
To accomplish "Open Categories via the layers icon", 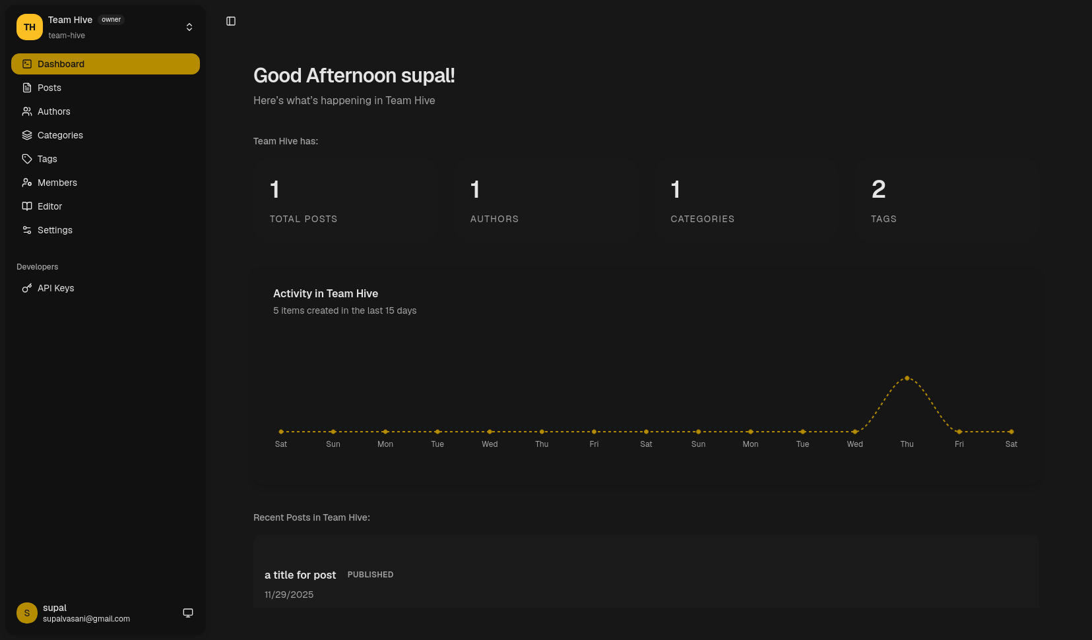I will [26, 134].
